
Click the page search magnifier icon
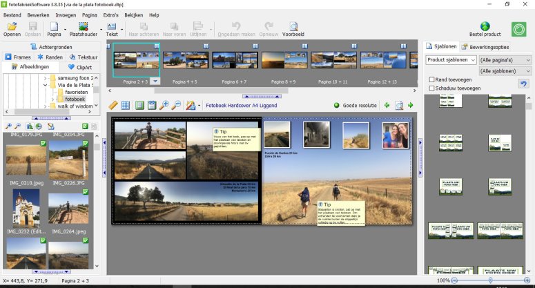tap(399, 106)
